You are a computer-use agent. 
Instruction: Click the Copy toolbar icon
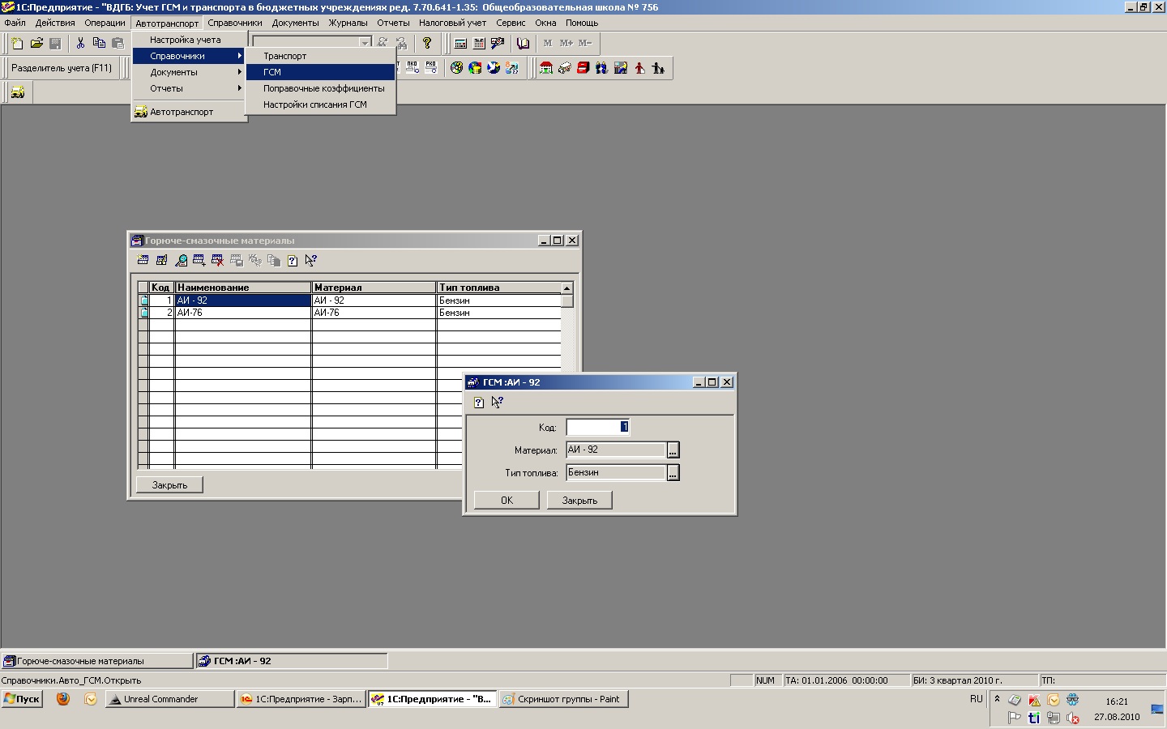point(99,43)
